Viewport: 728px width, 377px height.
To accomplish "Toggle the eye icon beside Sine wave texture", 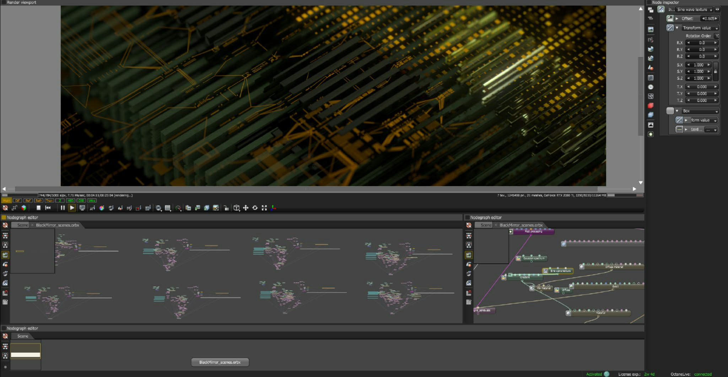I will [x=717, y=10].
